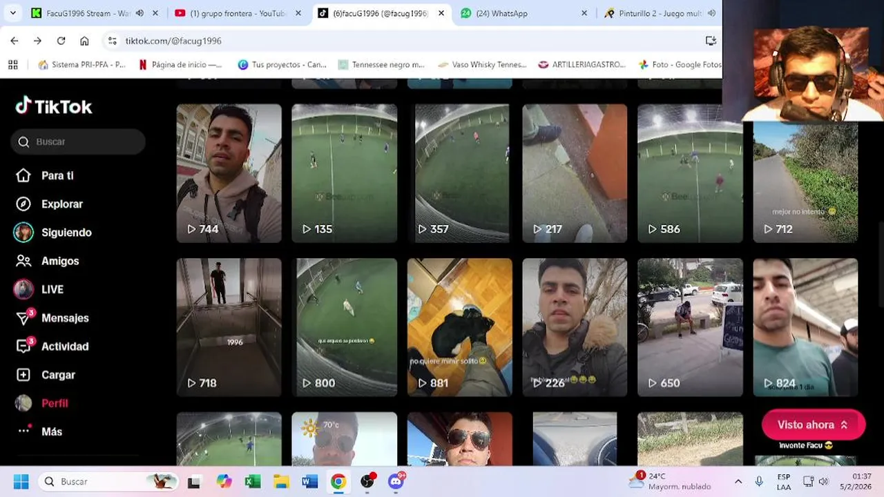The width and height of the screenshot is (884, 497).
Task: Play the video with 718 views
Action: pyautogui.click(x=229, y=327)
